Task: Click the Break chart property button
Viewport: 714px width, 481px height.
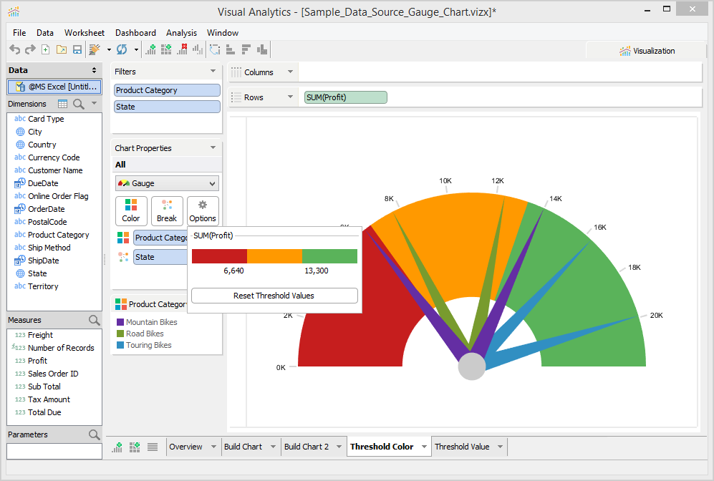Action: (167, 211)
